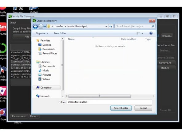The image size is (182, 136).
Task: Click the red Adobe 'Am' desktop icon
Action: (3, 27)
